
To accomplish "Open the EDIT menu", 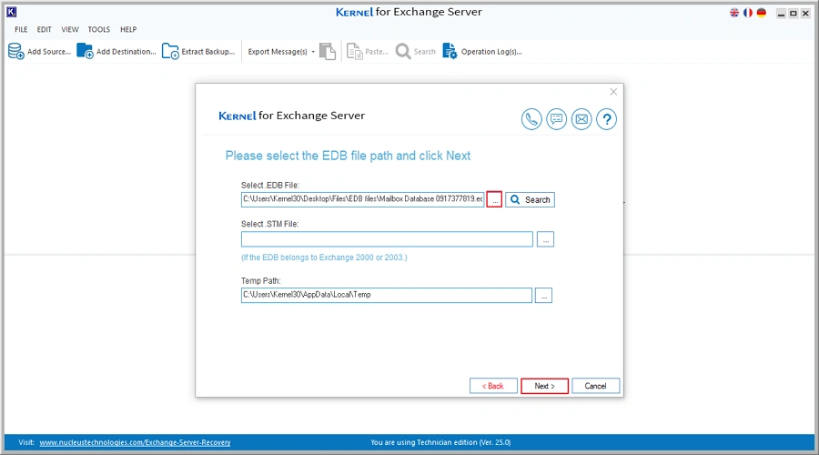I will [44, 29].
